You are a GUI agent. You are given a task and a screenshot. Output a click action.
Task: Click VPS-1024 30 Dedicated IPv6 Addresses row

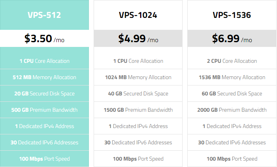138,143
